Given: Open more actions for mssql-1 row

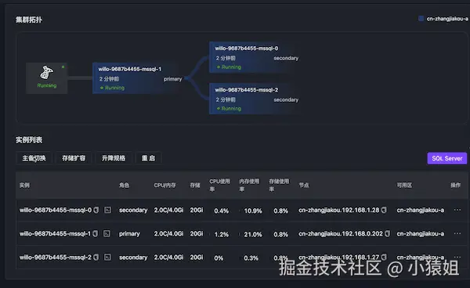Looking at the screenshot, I should pos(457,233).
